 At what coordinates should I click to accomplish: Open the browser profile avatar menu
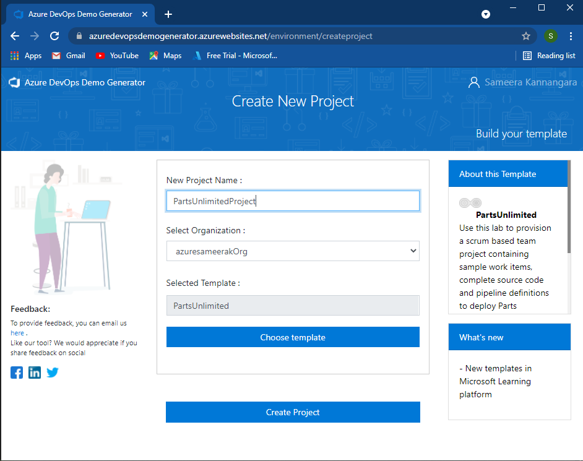coord(550,36)
